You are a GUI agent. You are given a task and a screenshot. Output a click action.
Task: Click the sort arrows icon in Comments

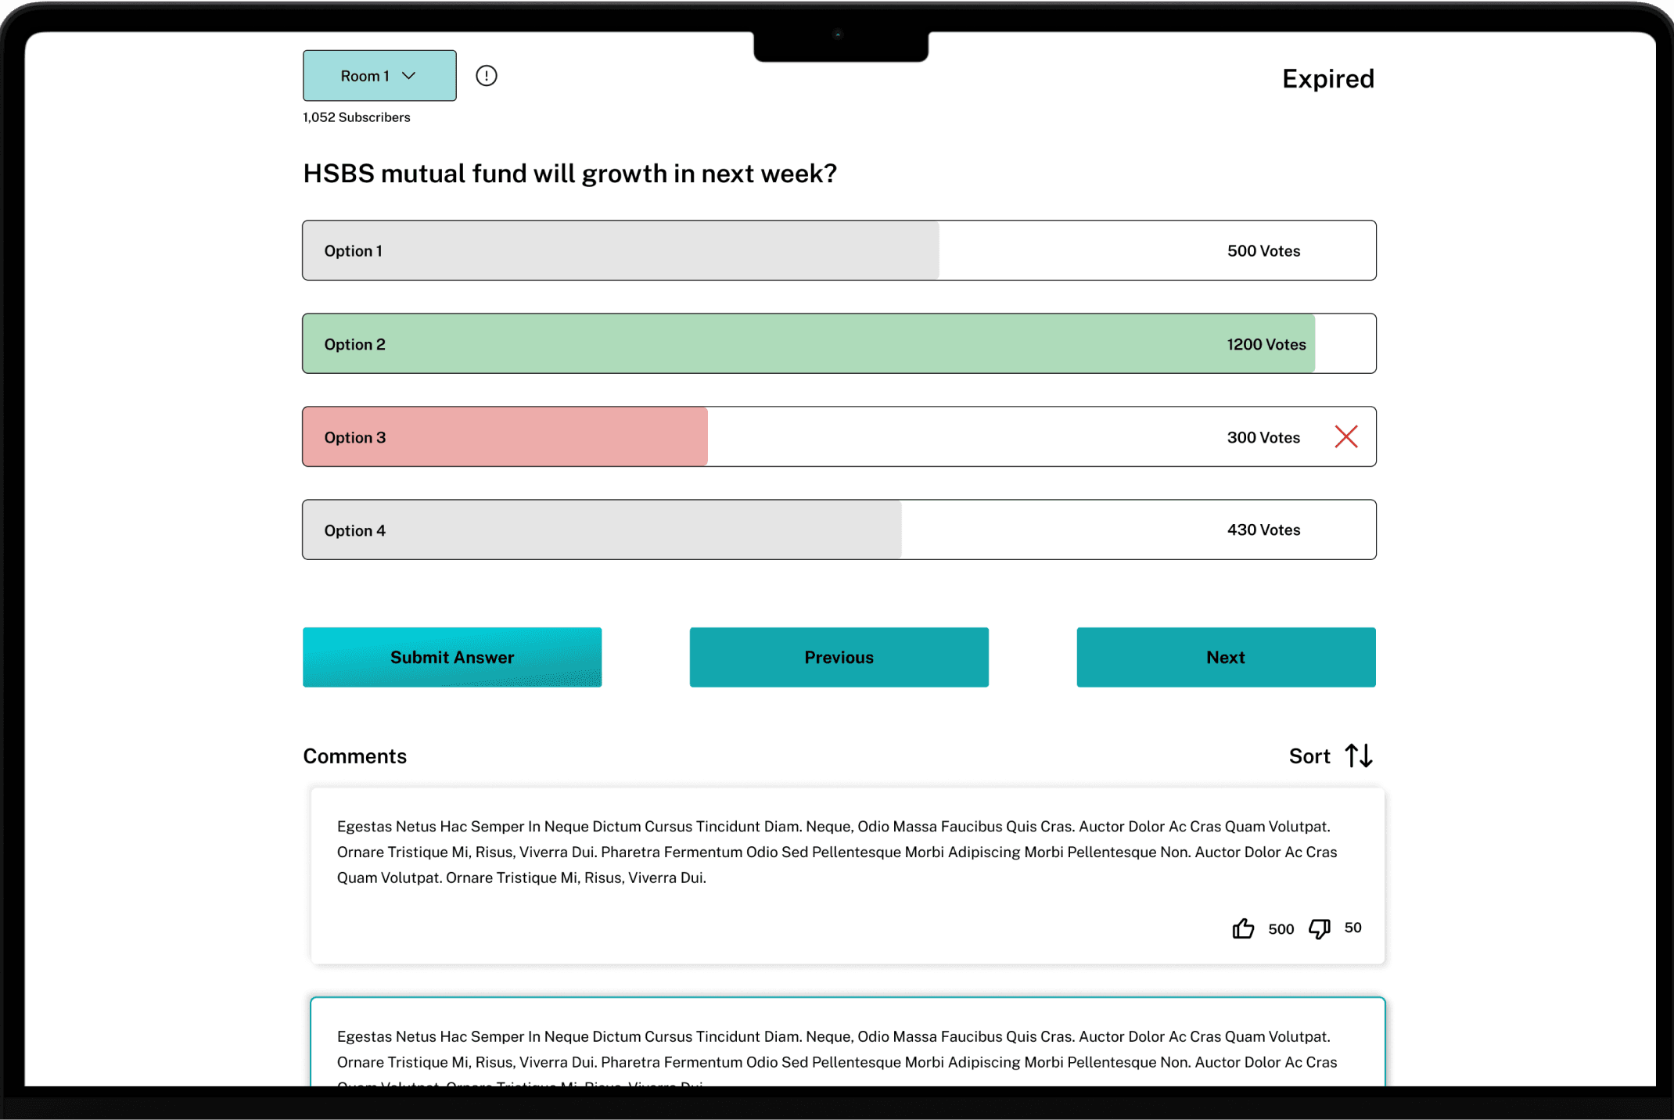pos(1359,756)
